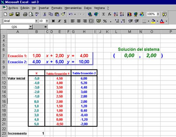
Task: Launch the Chart Wizard icon
Action: [129, 14]
